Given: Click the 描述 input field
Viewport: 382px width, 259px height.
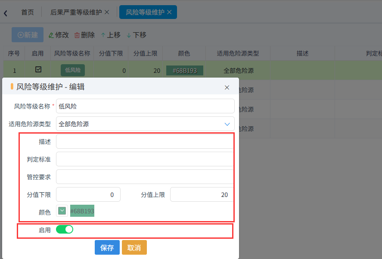Looking at the screenshot, I should tap(145, 142).
